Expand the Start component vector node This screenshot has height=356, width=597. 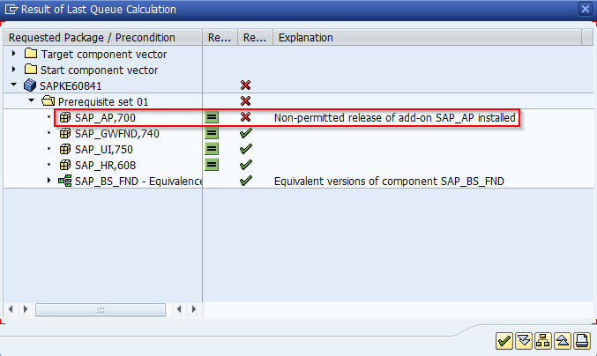14,70
